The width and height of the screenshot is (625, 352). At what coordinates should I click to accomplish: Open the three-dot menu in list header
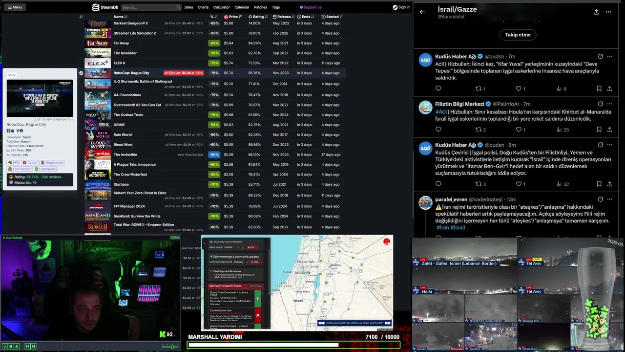pyautogui.click(x=608, y=12)
